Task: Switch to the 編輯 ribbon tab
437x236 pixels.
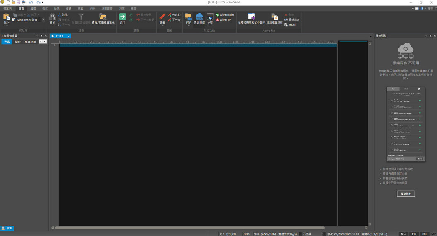Action: 33,9
